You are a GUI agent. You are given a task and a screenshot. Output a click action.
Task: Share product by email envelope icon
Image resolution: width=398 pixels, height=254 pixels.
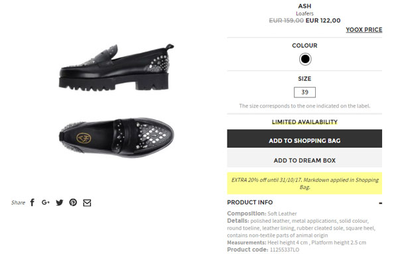click(87, 203)
